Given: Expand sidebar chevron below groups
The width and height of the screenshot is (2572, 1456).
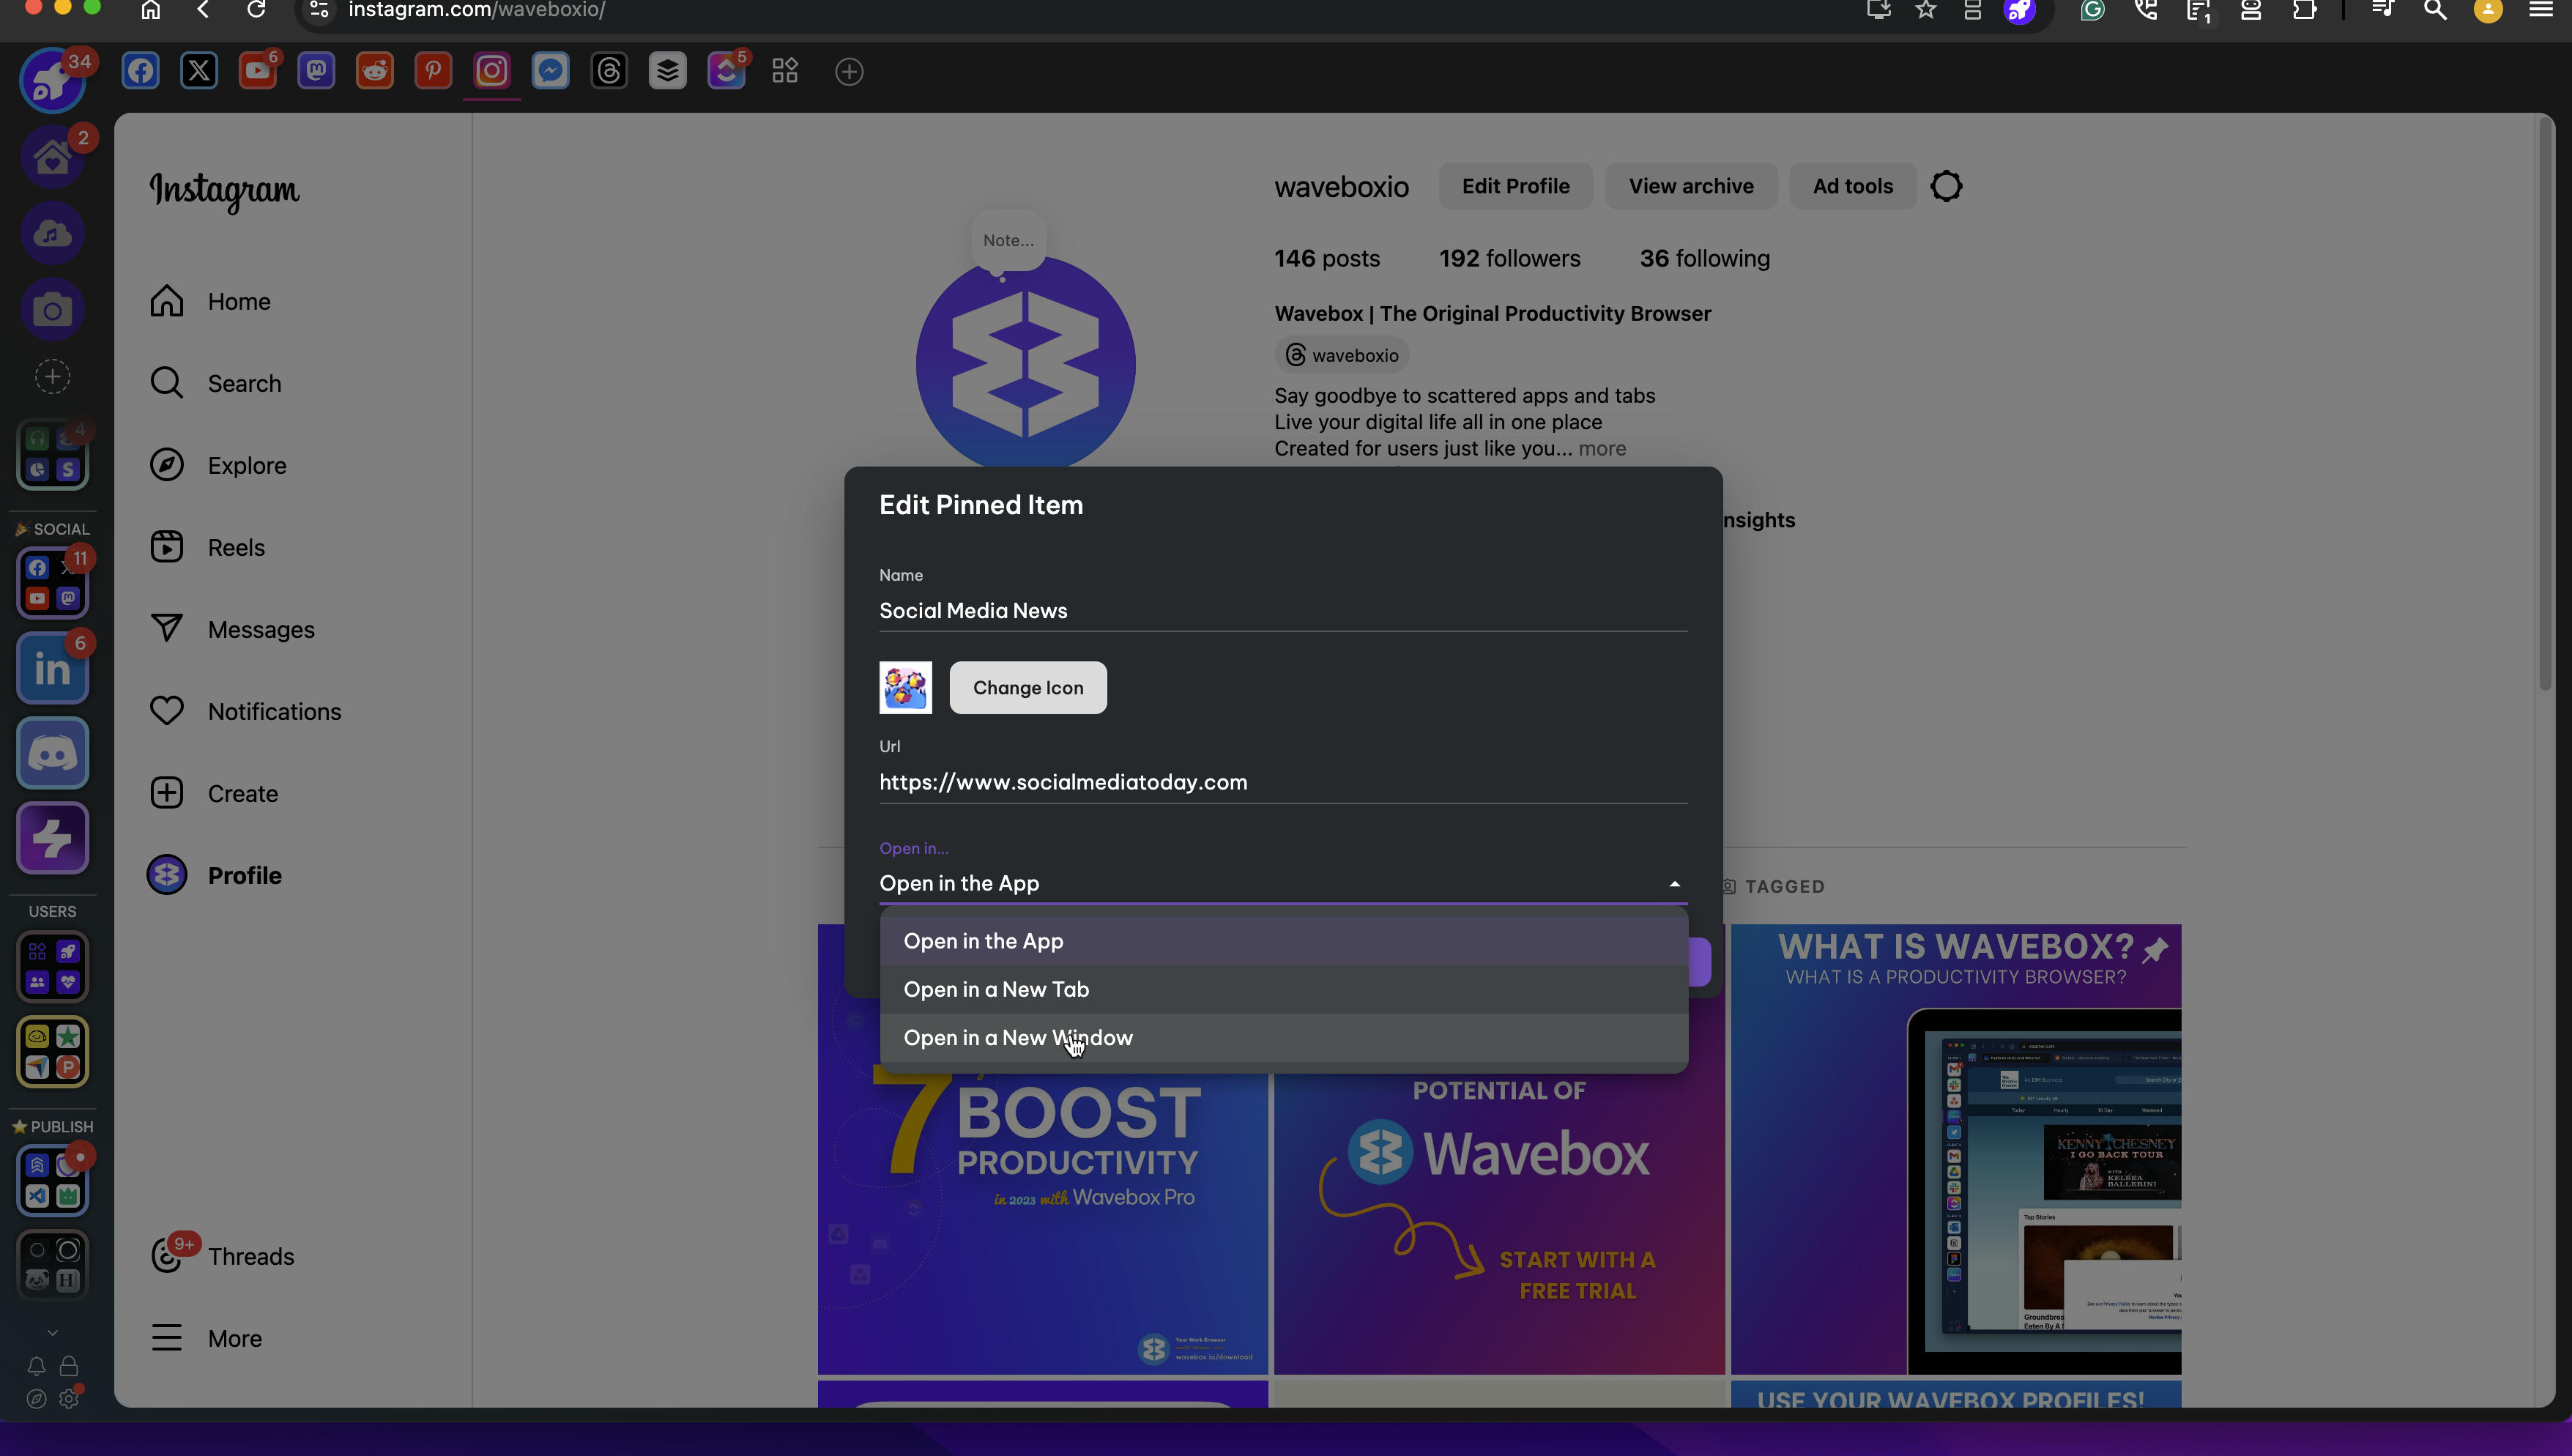Looking at the screenshot, I should (x=53, y=1333).
